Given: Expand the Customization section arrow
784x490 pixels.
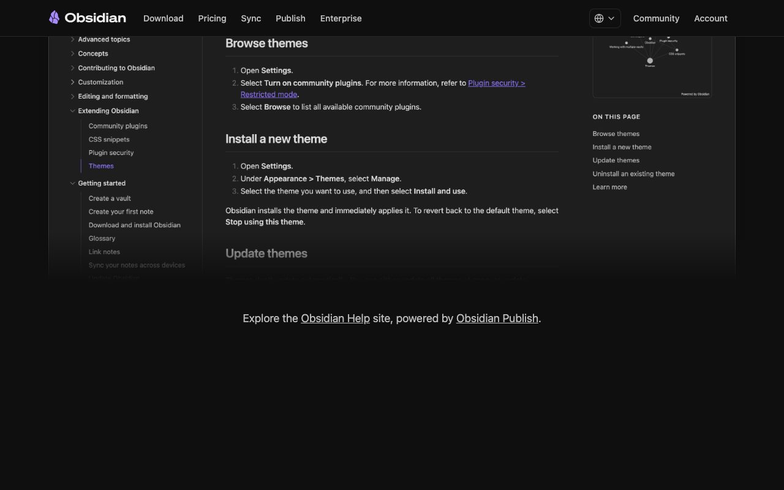Looking at the screenshot, I should tap(72, 82).
